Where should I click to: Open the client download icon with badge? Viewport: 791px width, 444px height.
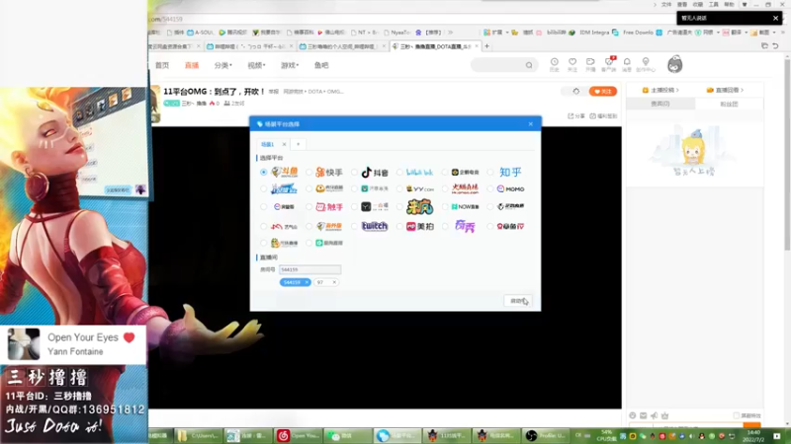(609, 64)
